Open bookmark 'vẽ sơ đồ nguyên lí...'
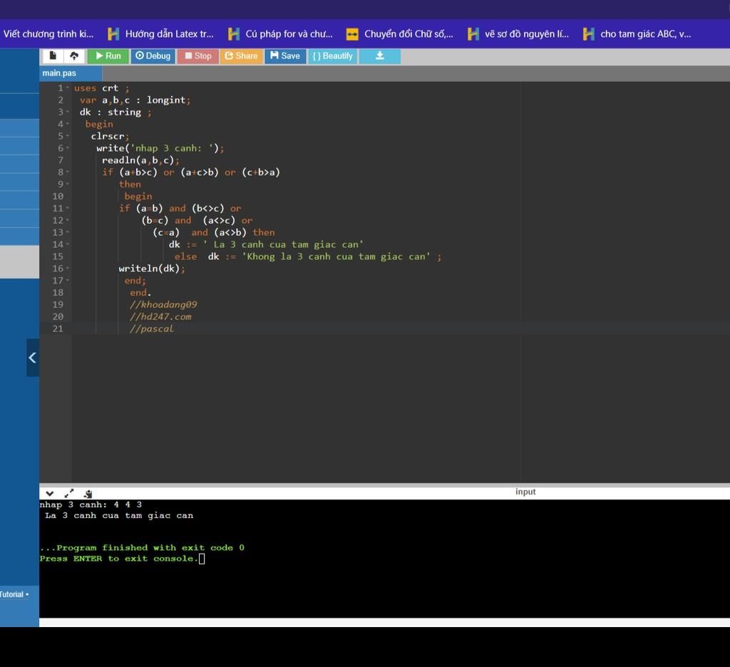This screenshot has width=730, height=667. click(x=518, y=34)
